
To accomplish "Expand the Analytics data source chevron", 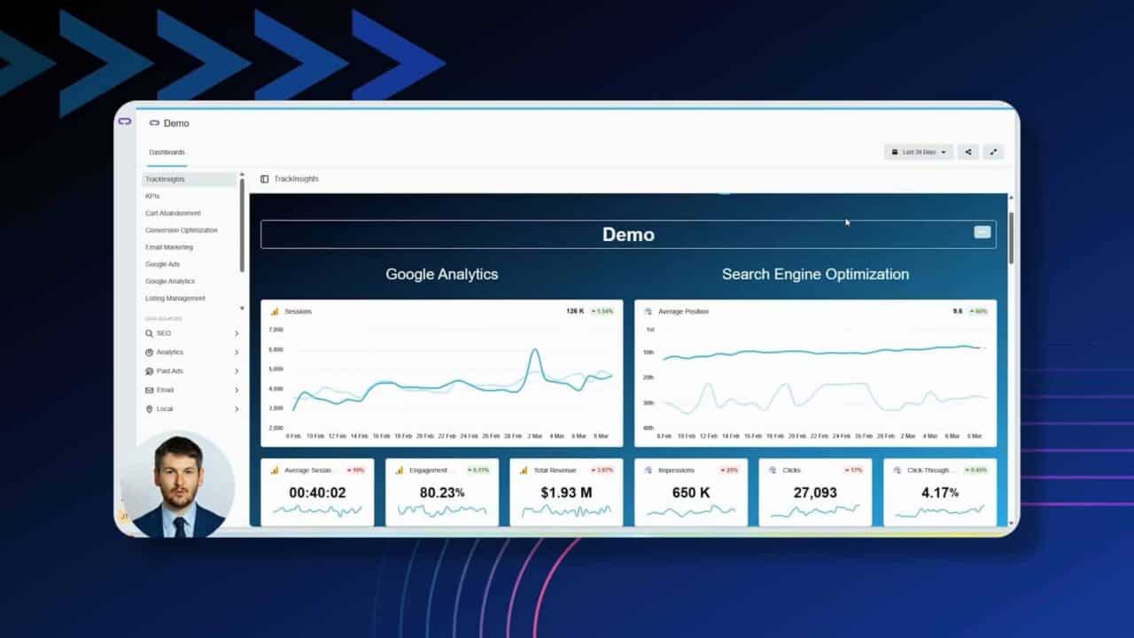I will pos(237,353).
